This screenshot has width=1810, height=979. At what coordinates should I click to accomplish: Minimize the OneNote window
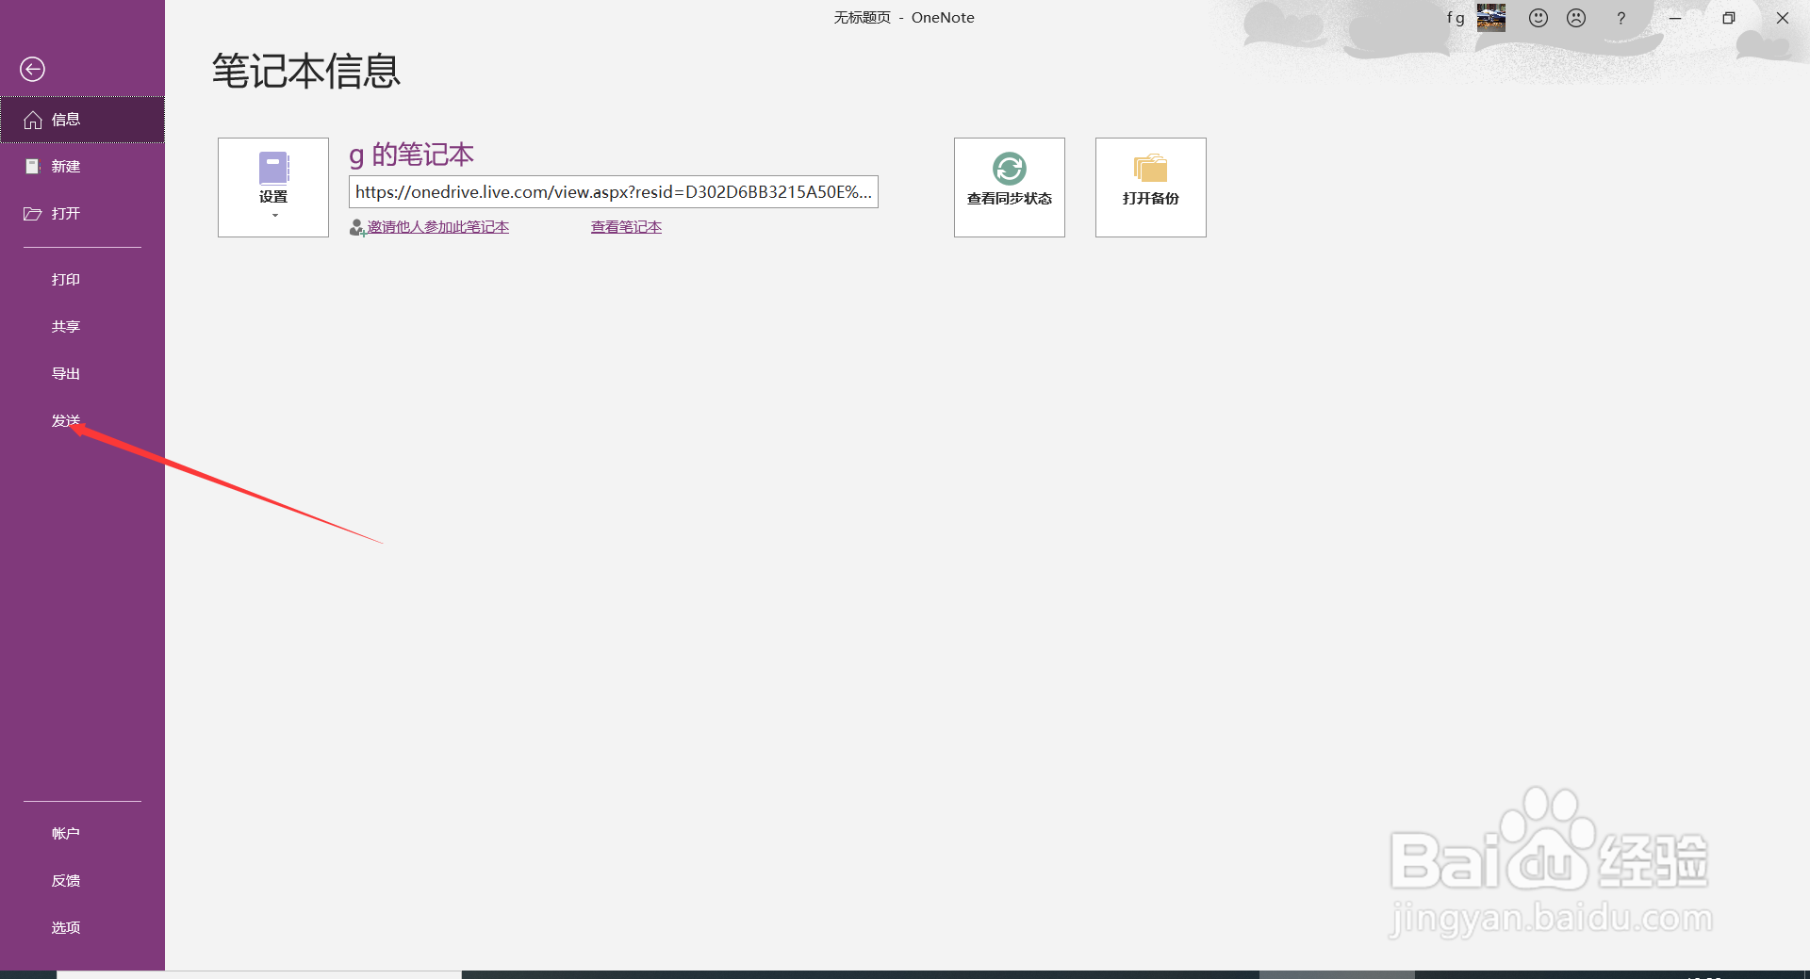(x=1675, y=18)
